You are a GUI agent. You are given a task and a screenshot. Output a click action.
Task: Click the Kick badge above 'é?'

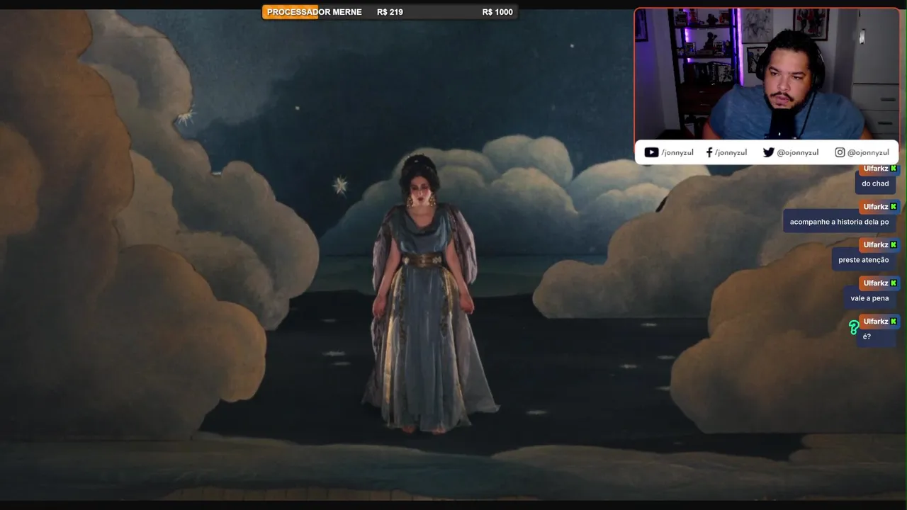[894, 322]
